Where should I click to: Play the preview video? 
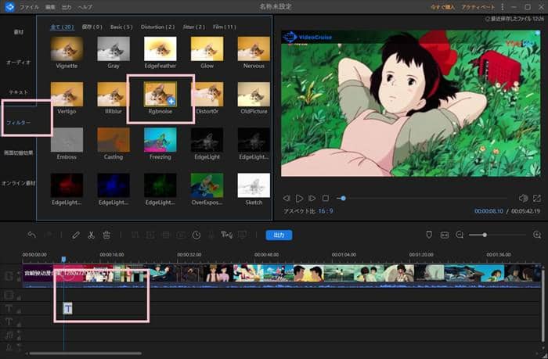[x=299, y=199]
